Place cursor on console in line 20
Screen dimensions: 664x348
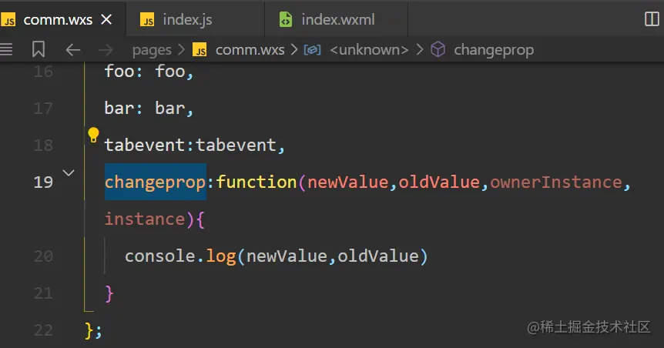pos(160,256)
